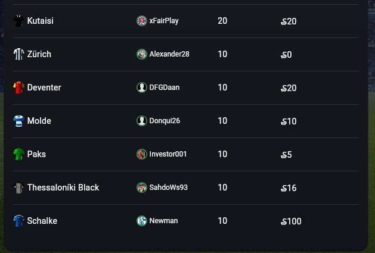Click the Deventer red jersey icon
This screenshot has height=253, width=375.
click(x=18, y=88)
